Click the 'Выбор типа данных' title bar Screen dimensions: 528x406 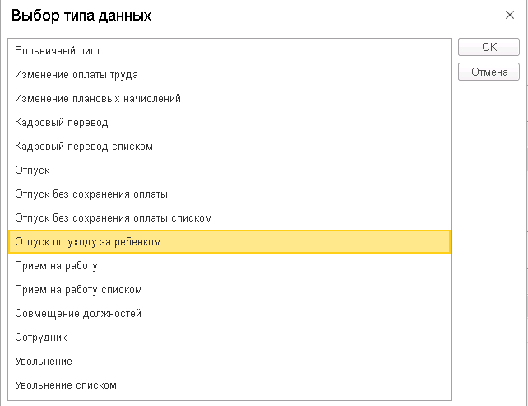247,16
